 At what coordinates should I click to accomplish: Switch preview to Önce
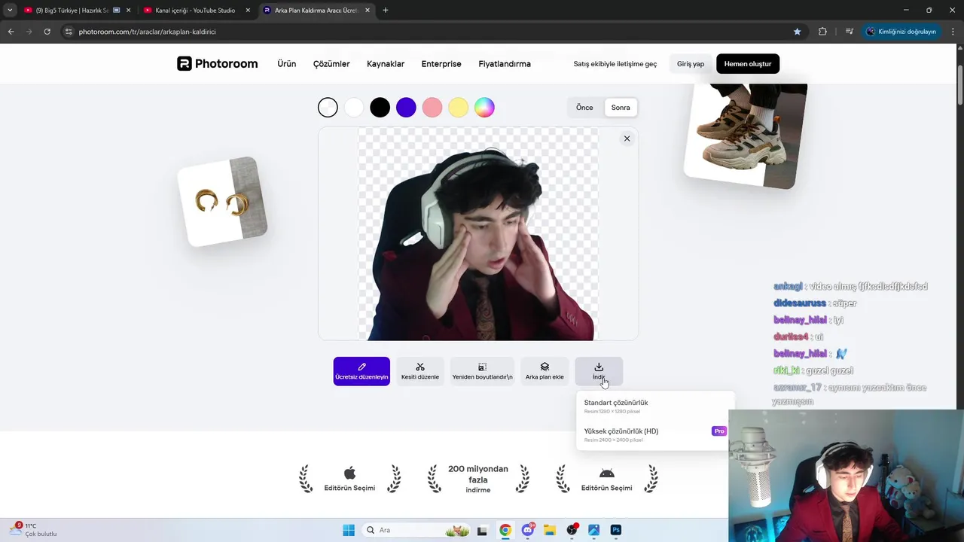tap(584, 108)
